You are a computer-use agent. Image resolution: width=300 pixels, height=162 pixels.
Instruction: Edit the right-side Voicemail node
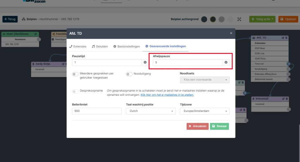(283, 99)
